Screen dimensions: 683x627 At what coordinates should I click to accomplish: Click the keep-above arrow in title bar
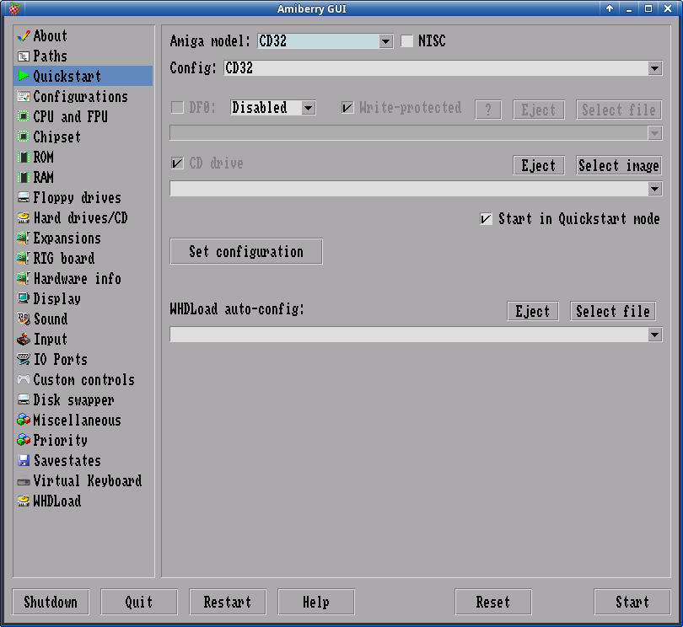610,8
